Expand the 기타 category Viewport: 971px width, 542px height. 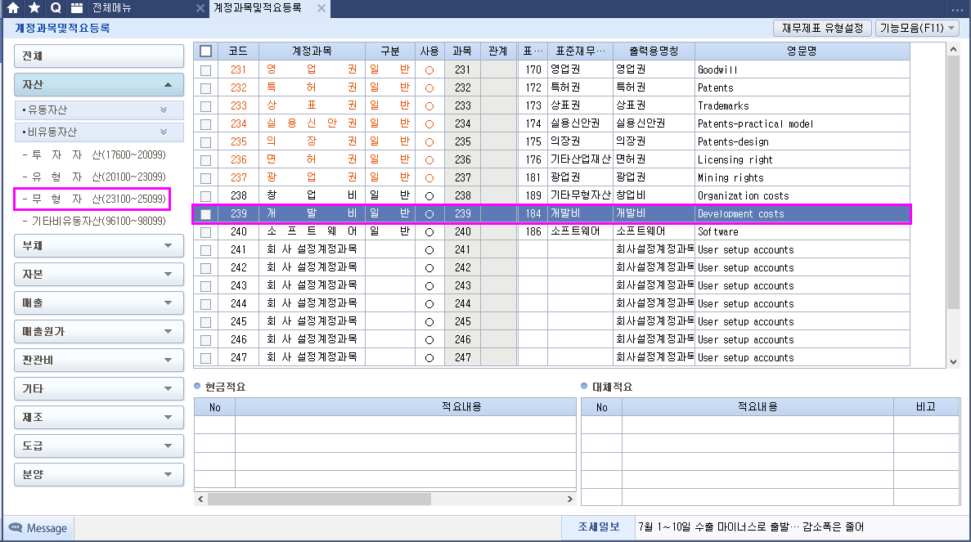coord(99,388)
